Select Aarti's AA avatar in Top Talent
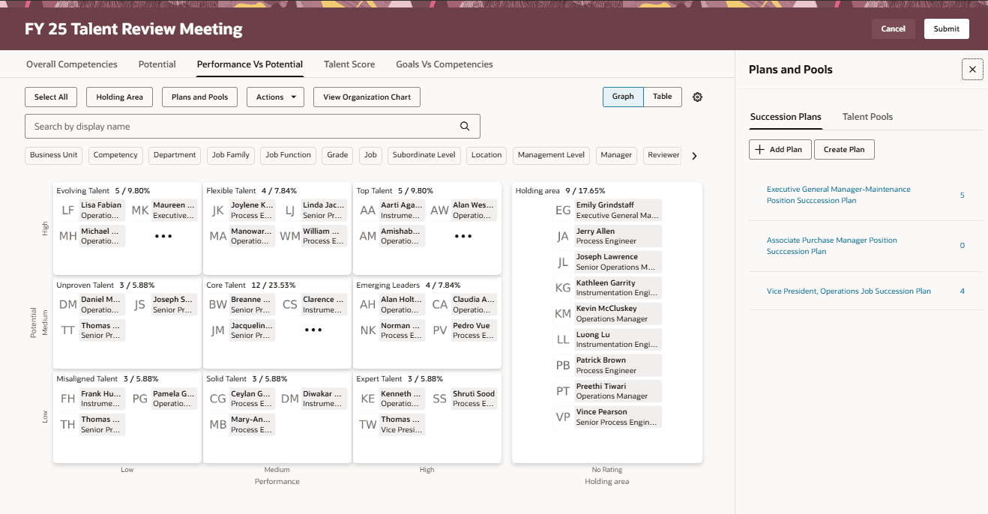 coord(367,211)
